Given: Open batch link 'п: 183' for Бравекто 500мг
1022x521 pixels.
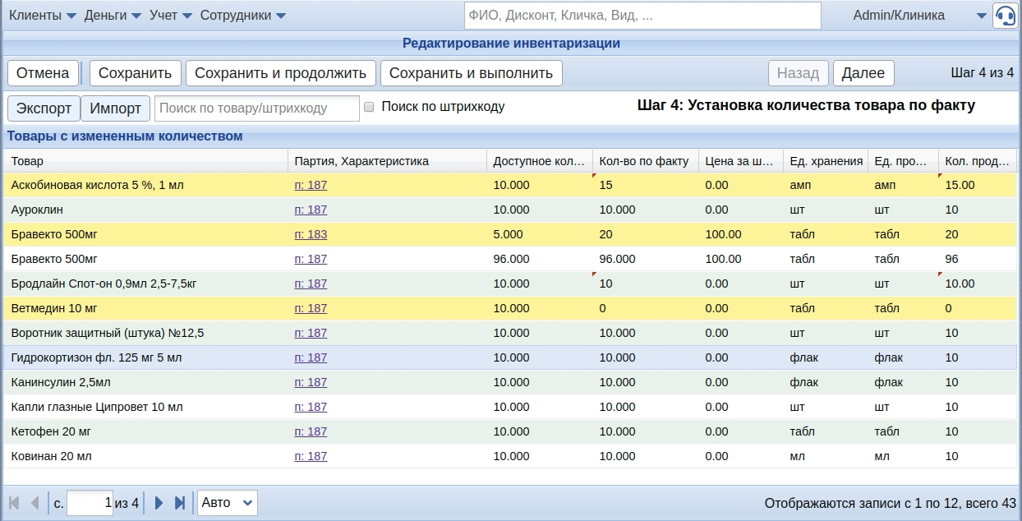Looking at the screenshot, I should 311,234.
